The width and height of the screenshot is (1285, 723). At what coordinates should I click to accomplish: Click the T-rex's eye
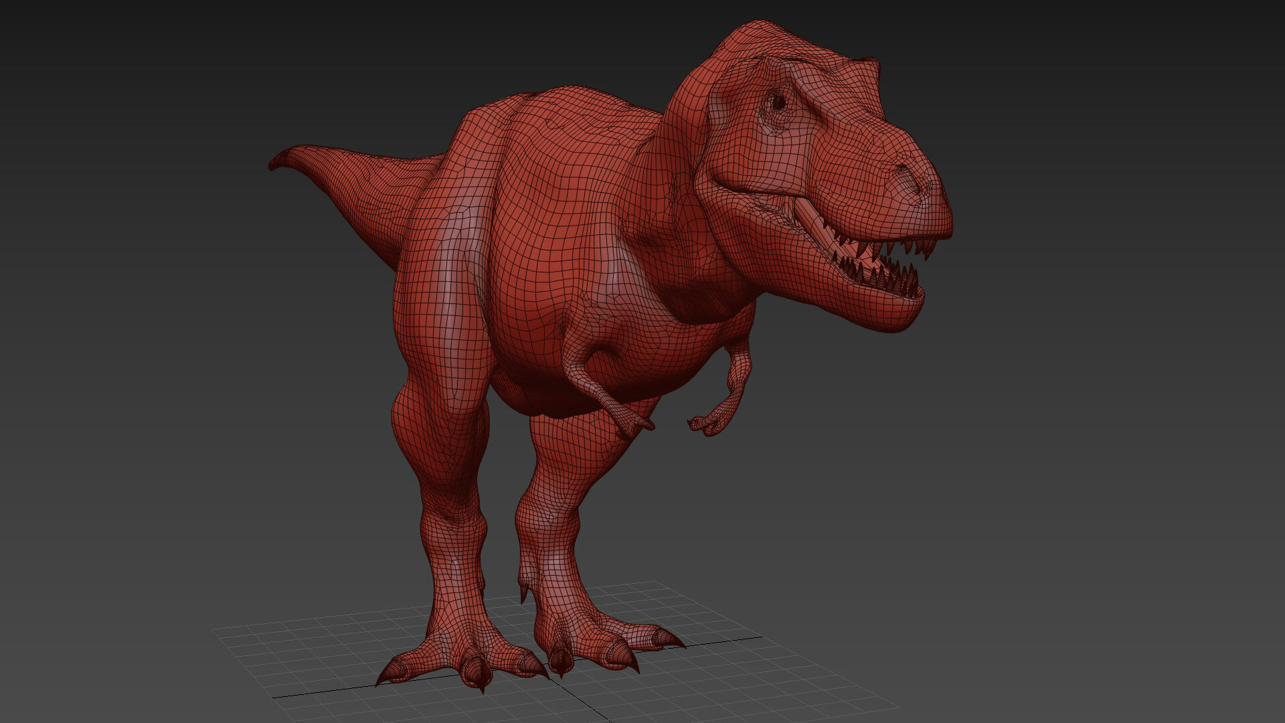point(778,102)
